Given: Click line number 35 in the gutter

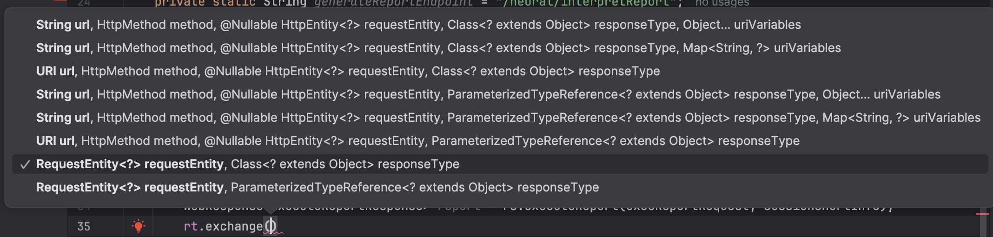Looking at the screenshot, I should pos(84,226).
